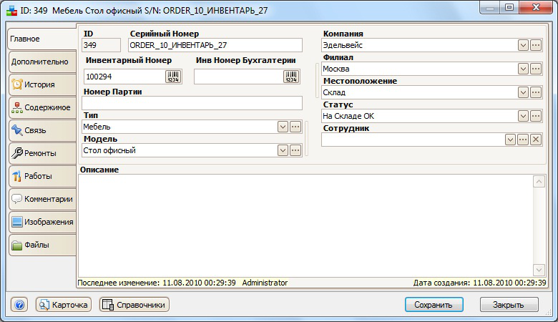Click the Дата создания status text
This screenshot has height=322, width=558.
479,283
